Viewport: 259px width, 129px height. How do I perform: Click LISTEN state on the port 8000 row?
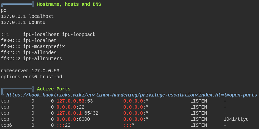coord(198,119)
